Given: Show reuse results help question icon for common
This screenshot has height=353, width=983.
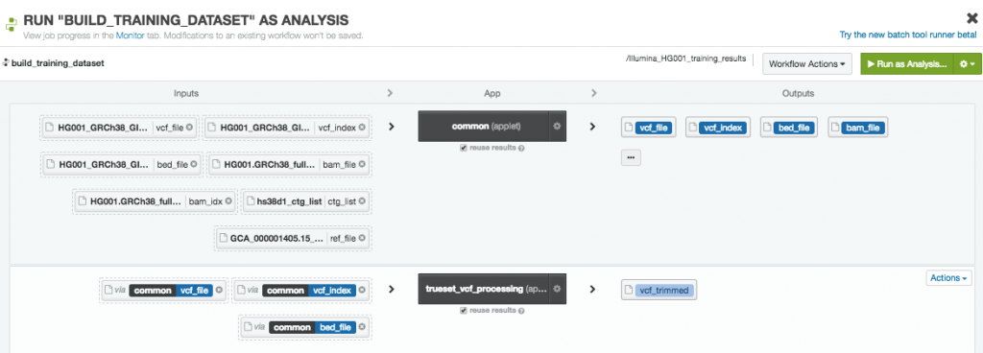Looking at the screenshot, I should [521, 149].
